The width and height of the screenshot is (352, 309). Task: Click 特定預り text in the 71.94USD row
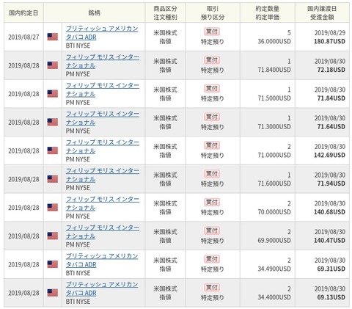coord(212,183)
